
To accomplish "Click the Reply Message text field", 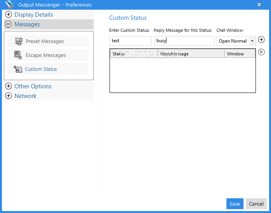I will click(x=184, y=41).
